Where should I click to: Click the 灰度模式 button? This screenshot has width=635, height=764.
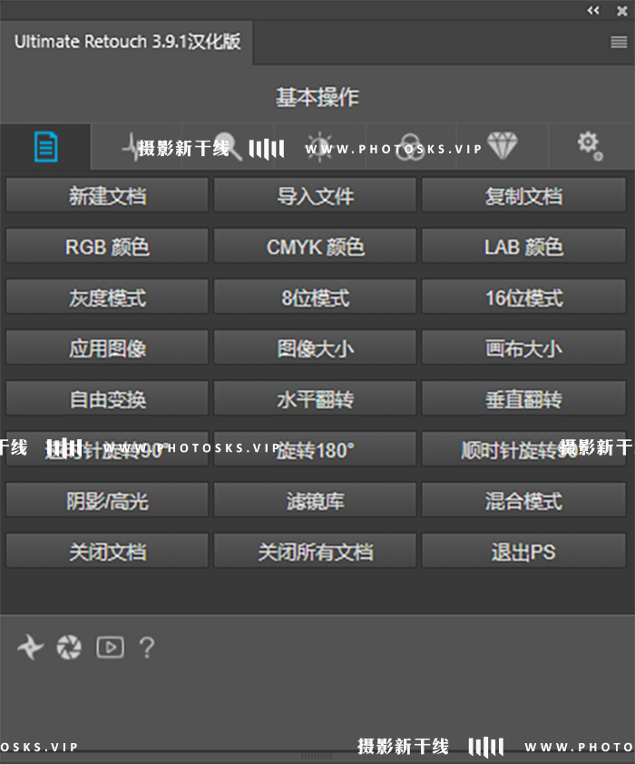(107, 297)
